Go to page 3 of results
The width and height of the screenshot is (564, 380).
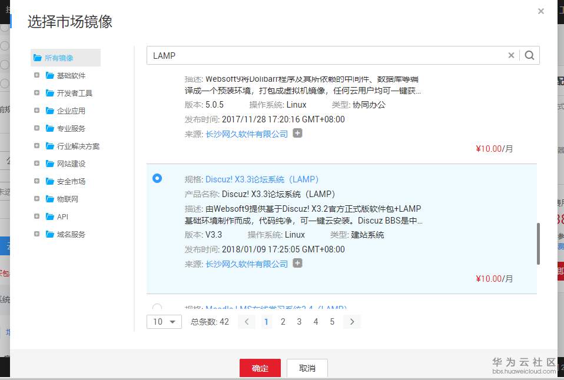tap(299, 322)
